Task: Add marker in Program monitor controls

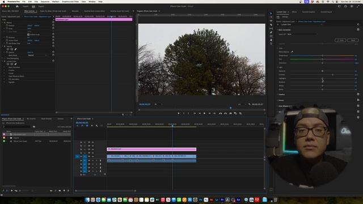Action: [x=179, y=113]
